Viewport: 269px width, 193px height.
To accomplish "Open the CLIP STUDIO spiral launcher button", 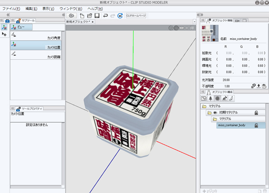I will point(71,16).
